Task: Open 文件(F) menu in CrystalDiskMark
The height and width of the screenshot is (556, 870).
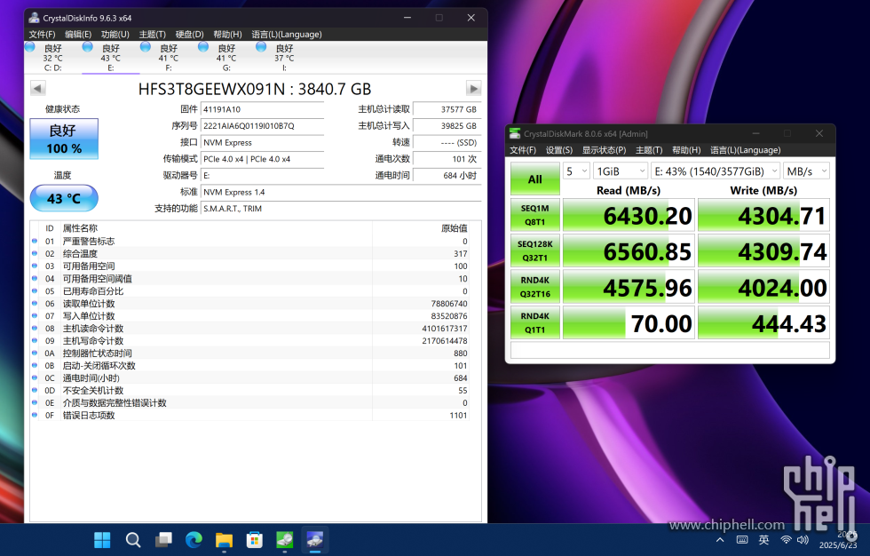Action: point(523,150)
